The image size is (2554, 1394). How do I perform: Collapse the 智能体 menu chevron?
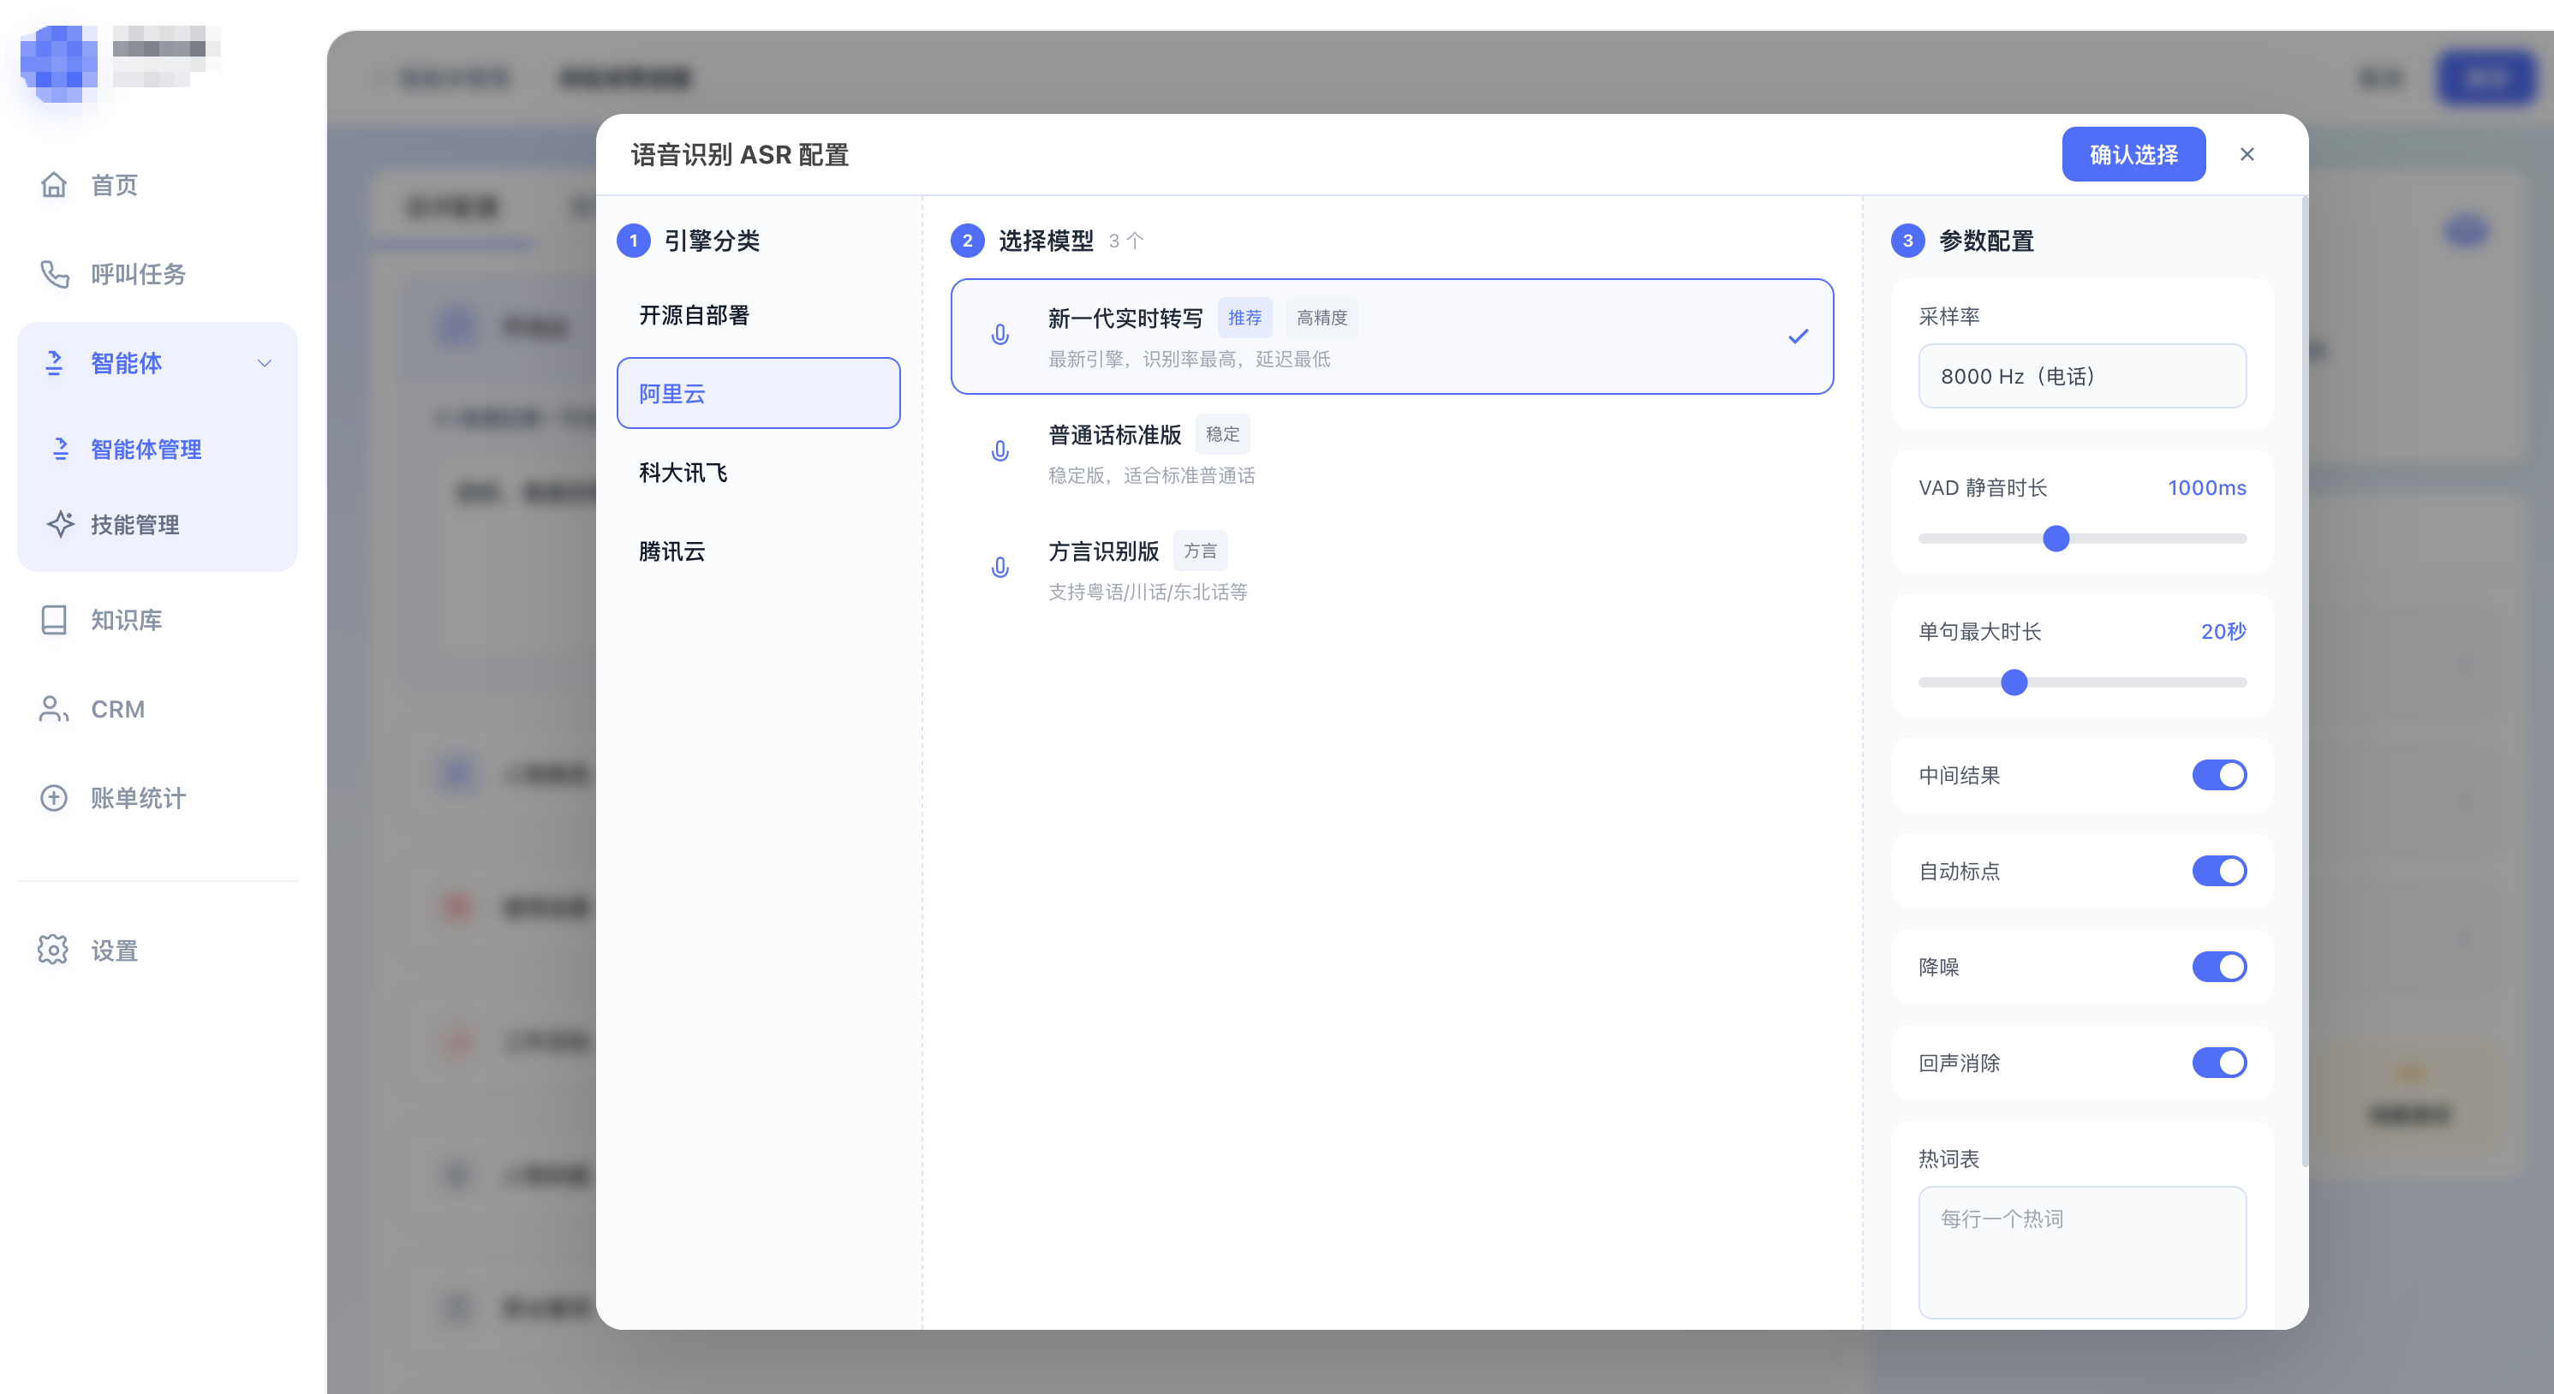tap(265, 363)
